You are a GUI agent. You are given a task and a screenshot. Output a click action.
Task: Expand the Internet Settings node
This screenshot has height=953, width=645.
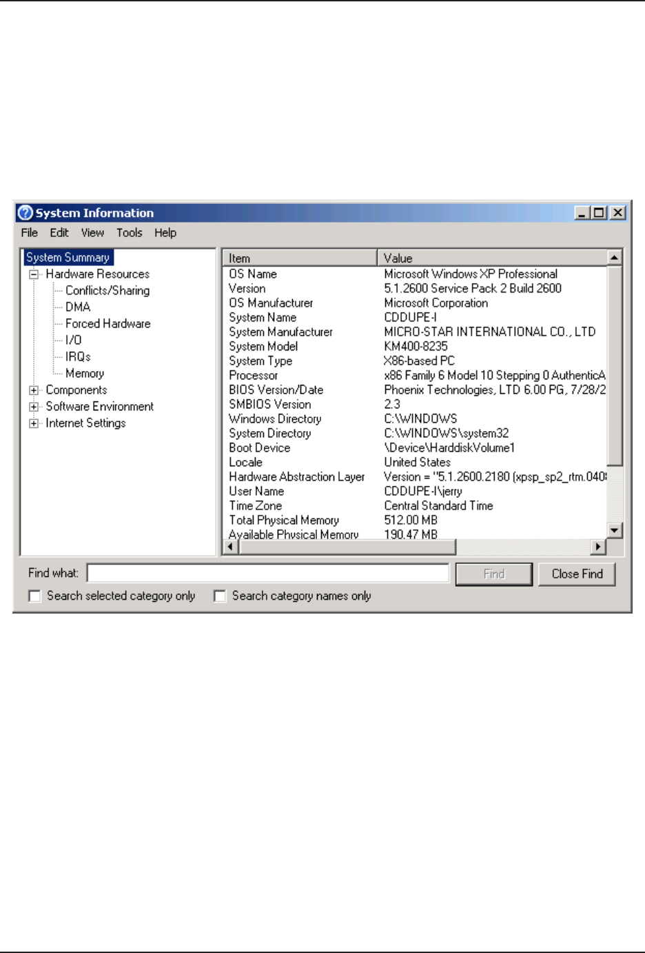coord(34,423)
